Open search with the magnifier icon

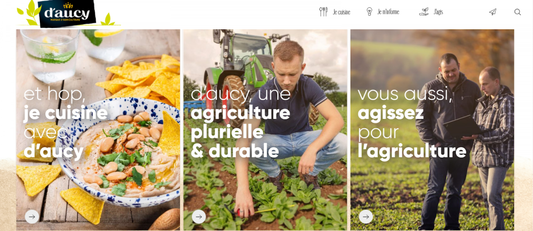[x=517, y=12]
